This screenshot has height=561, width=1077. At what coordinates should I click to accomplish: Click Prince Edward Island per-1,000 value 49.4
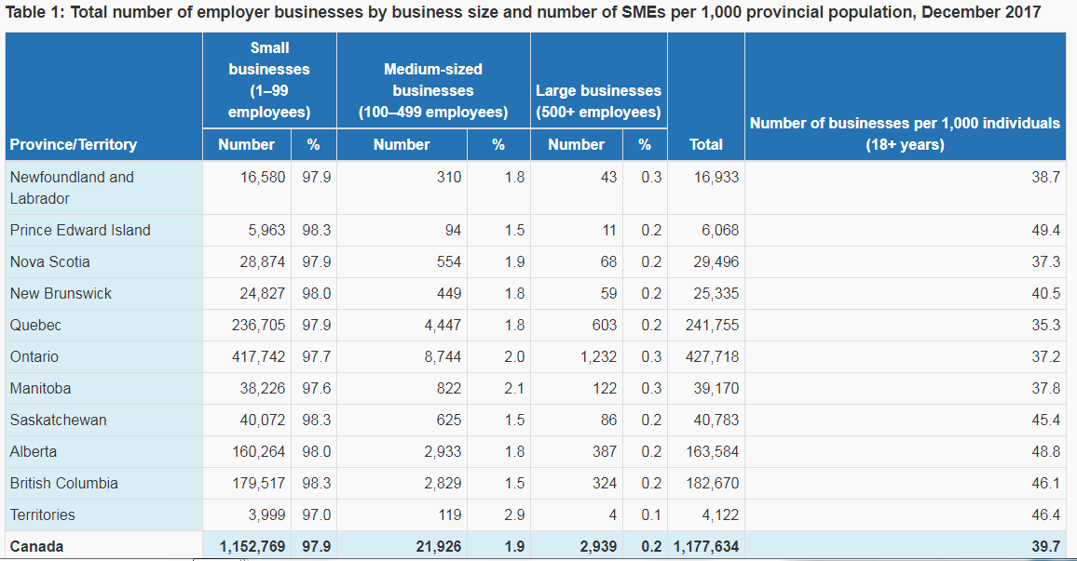[1045, 231]
